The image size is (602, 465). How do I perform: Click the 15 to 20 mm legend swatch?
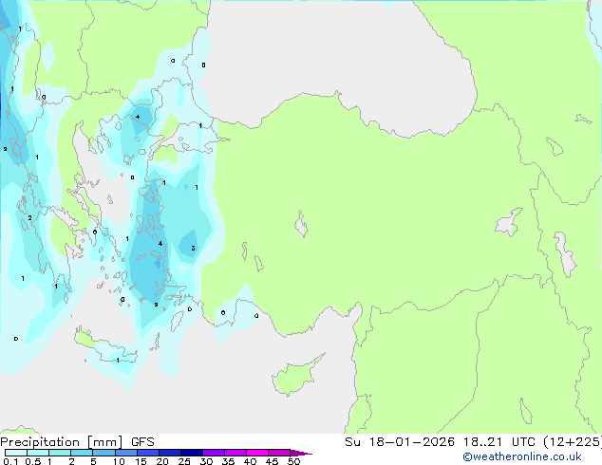click(x=147, y=453)
